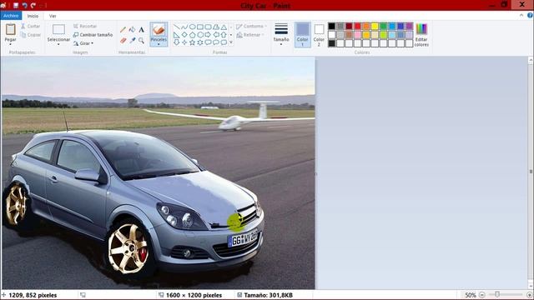
Task: Save using the title bar disk icon
Action: point(16,6)
